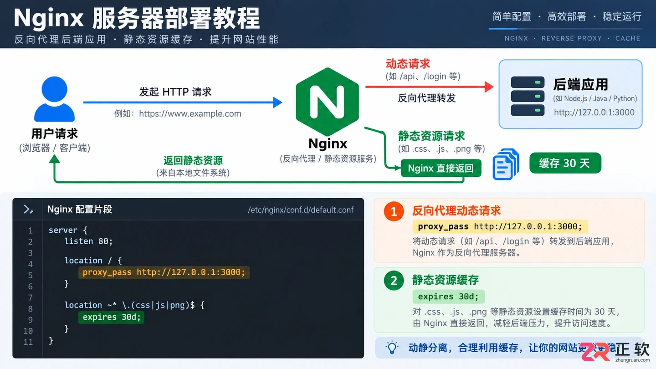
Task: Click the '(如 .css、.js、.png 等)' note
Action: [441, 149]
